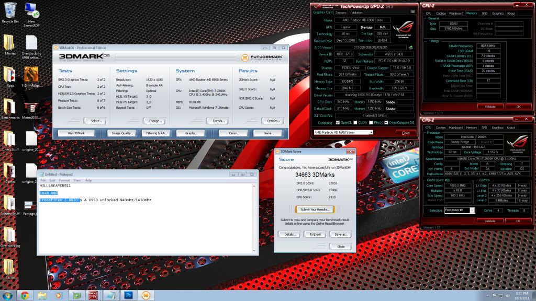Screen dimensions: 536x301
Task: Click OK in the lower CPU-Z window
Action: click(x=518, y=221)
